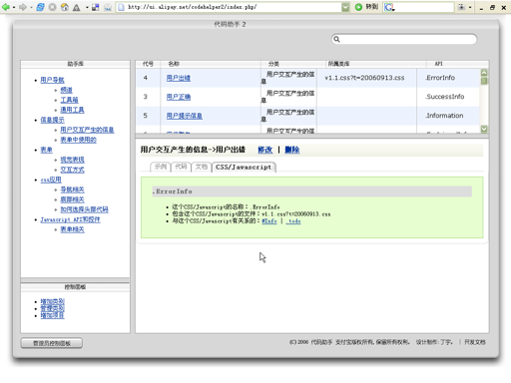The height and width of the screenshot is (383, 511).
Task: Open the css应用 category link
Action: coord(51,180)
